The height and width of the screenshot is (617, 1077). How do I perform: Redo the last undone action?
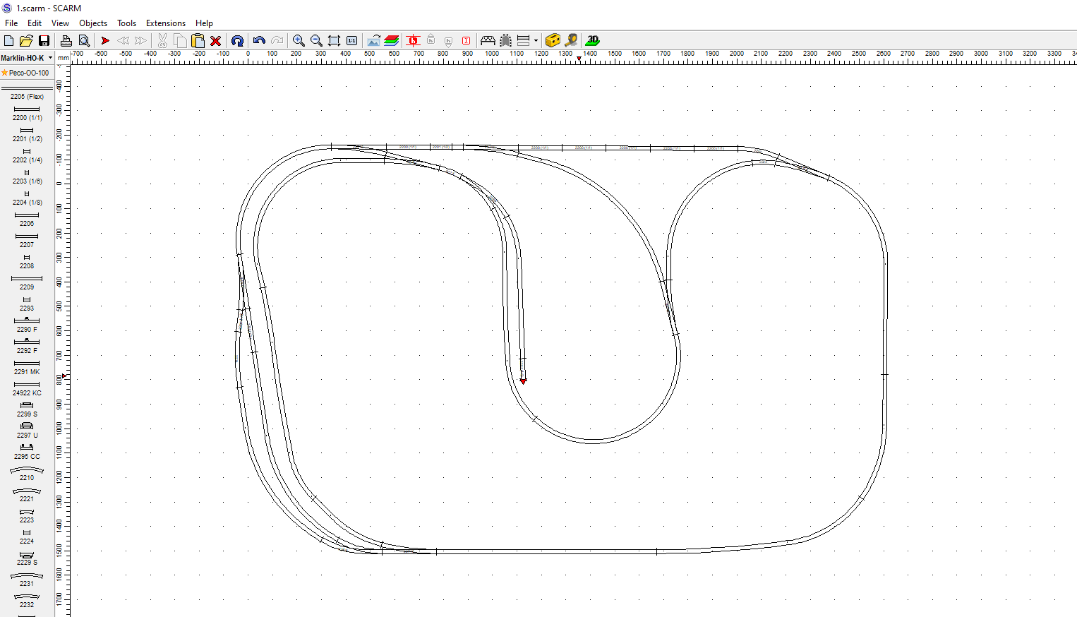[277, 41]
